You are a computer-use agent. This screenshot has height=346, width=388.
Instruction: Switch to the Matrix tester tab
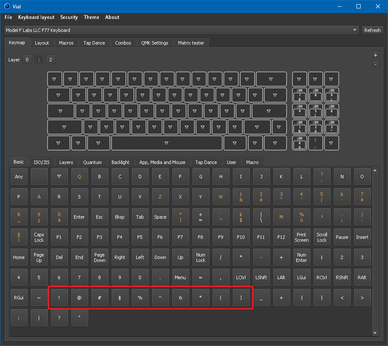tap(191, 42)
